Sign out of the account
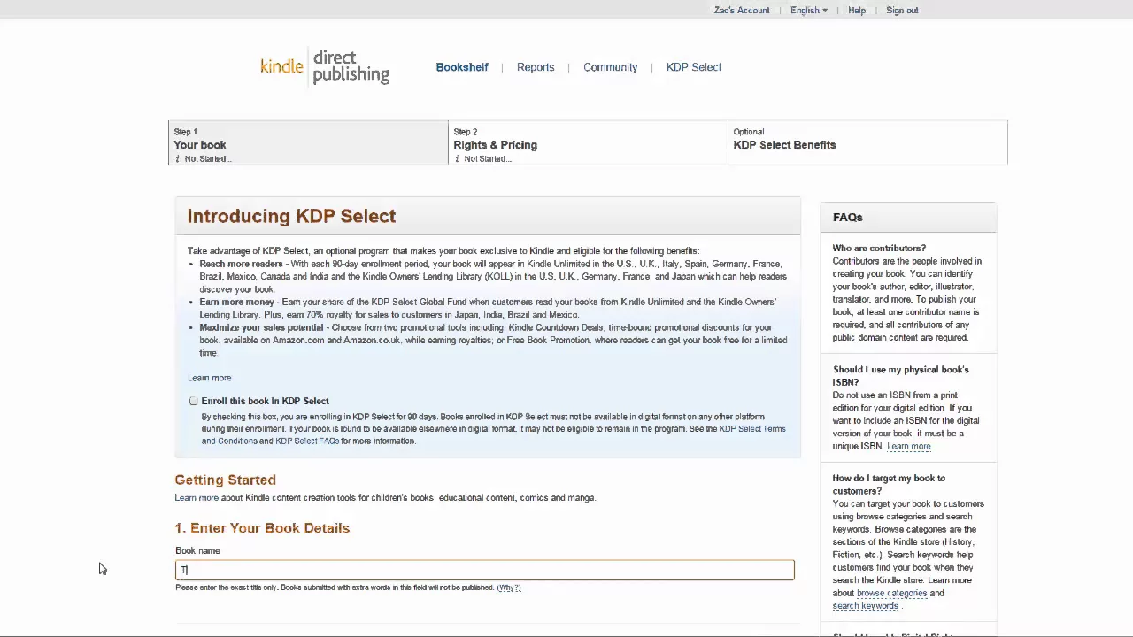Image resolution: width=1133 pixels, height=637 pixels. click(x=902, y=10)
